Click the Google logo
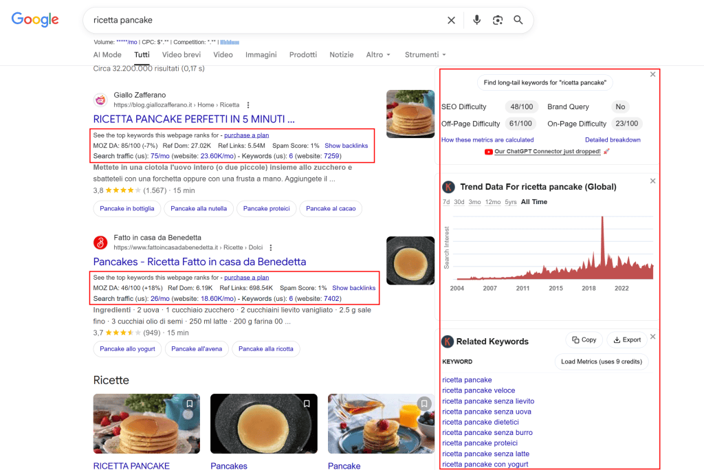 coord(35,19)
